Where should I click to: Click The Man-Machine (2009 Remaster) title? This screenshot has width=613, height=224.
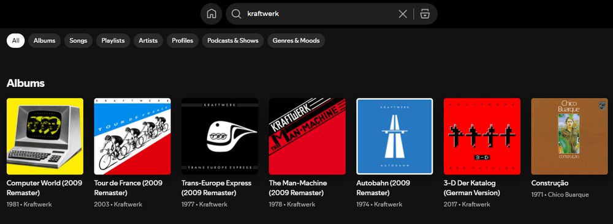click(298, 188)
